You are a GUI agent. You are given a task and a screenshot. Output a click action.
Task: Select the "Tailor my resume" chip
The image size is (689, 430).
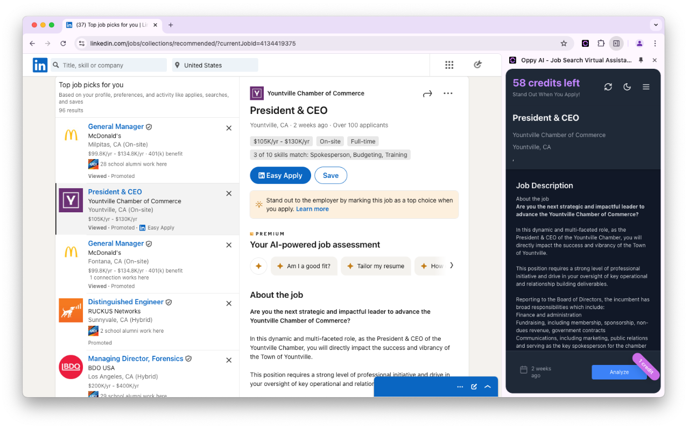(x=376, y=266)
